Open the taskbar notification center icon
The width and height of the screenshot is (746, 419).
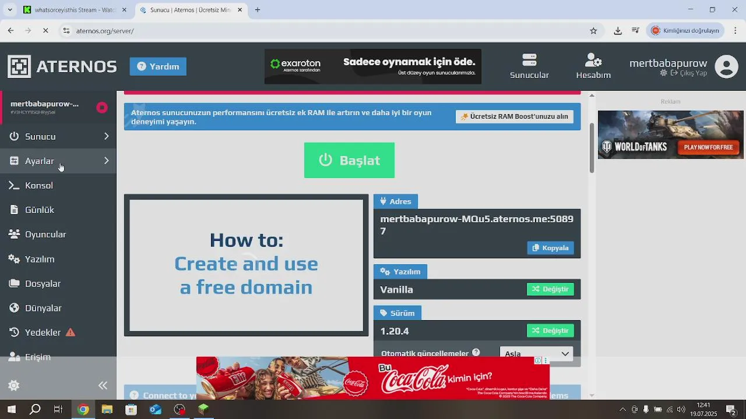click(x=731, y=409)
